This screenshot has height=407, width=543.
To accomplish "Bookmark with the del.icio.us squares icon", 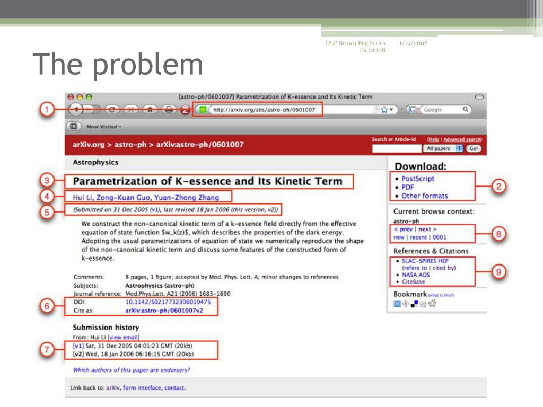I will (x=414, y=304).
